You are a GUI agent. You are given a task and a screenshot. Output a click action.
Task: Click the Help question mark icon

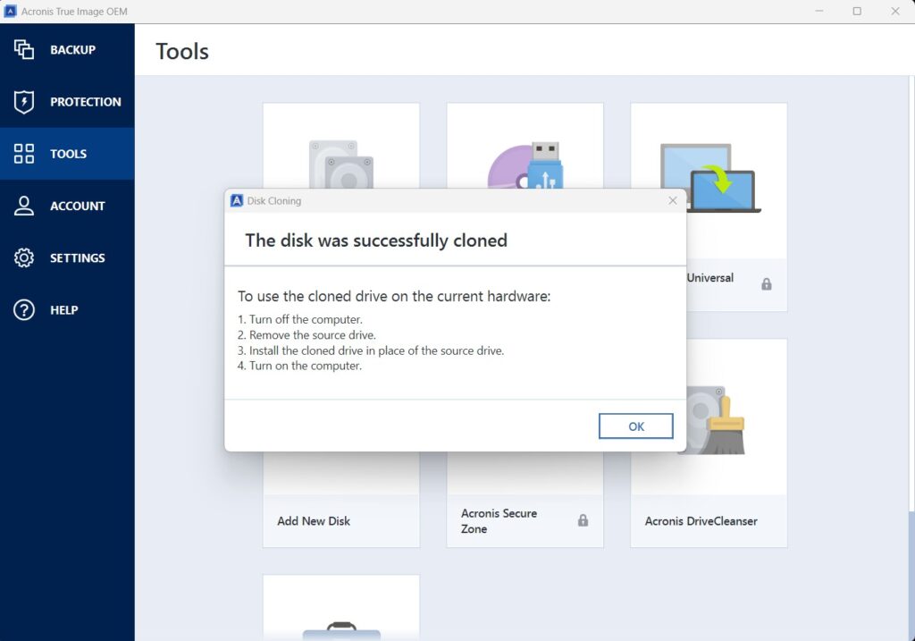[x=24, y=309]
